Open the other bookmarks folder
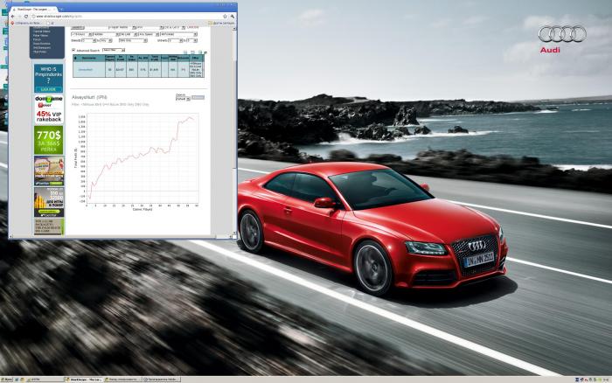The width and height of the screenshot is (612, 383). [222, 23]
